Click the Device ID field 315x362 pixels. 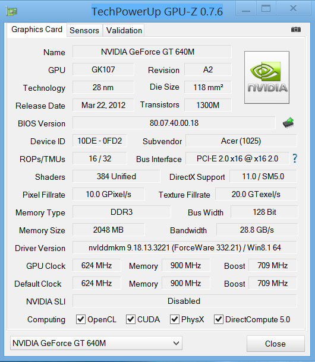(x=100, y=141)
